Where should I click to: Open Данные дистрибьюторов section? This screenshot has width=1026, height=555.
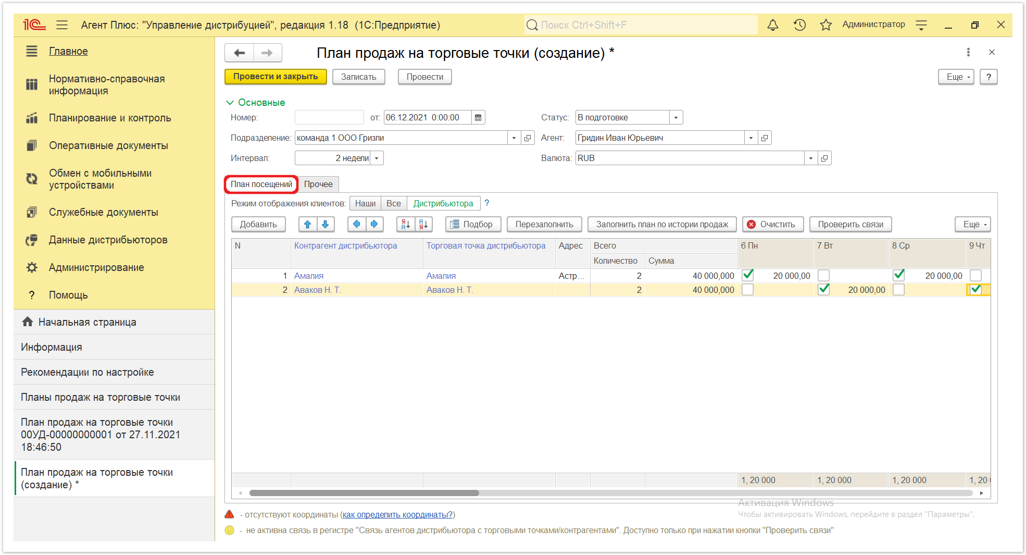(108, 240)
